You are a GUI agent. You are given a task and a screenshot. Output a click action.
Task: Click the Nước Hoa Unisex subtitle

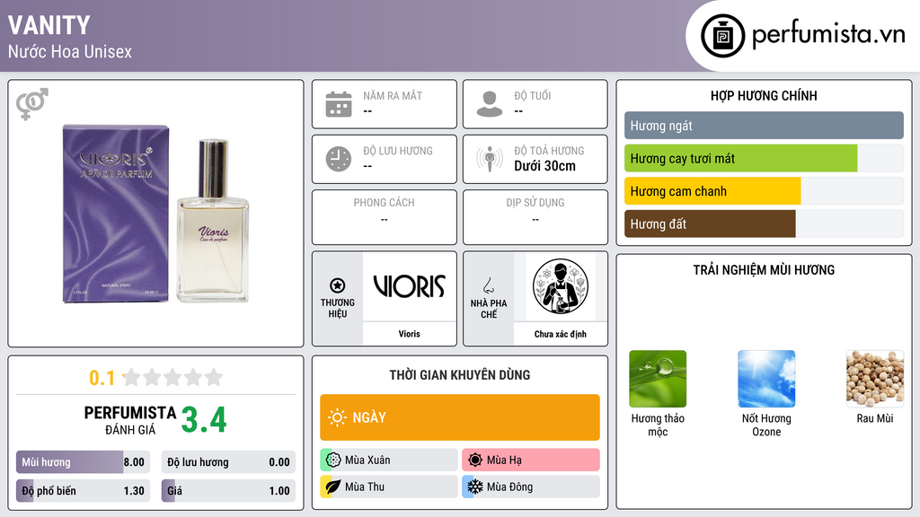70,51
